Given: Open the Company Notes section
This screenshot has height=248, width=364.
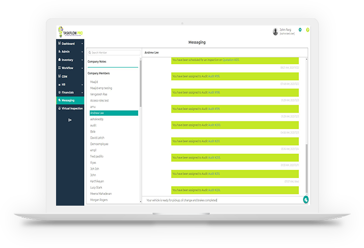Looking at the screenshot, I should click(x=97, y=62).
